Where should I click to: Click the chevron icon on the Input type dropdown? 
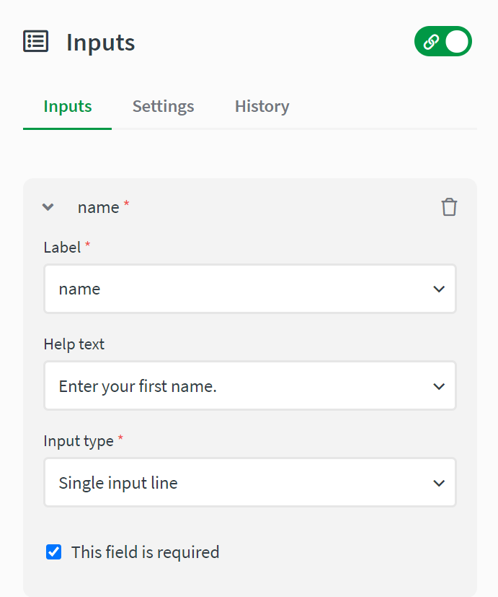pos(439,482)
